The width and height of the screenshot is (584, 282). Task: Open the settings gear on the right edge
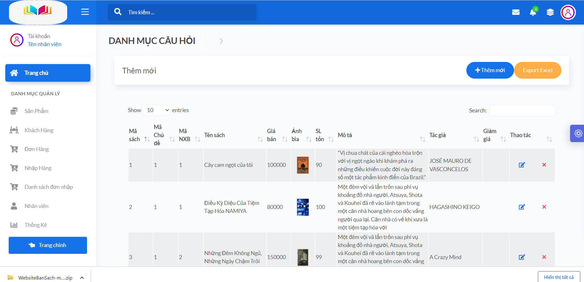tap(578, 133)
